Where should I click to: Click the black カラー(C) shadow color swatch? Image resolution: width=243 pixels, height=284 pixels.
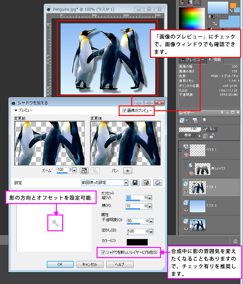[137, 242]
